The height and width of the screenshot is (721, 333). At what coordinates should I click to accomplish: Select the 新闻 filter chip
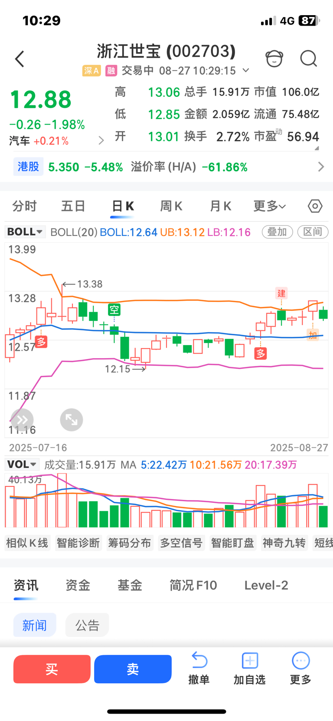point(35,625)
